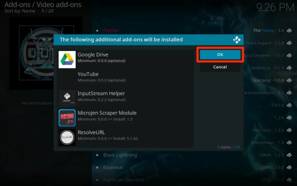Confirm installation with the OK button

pos(220,55)
